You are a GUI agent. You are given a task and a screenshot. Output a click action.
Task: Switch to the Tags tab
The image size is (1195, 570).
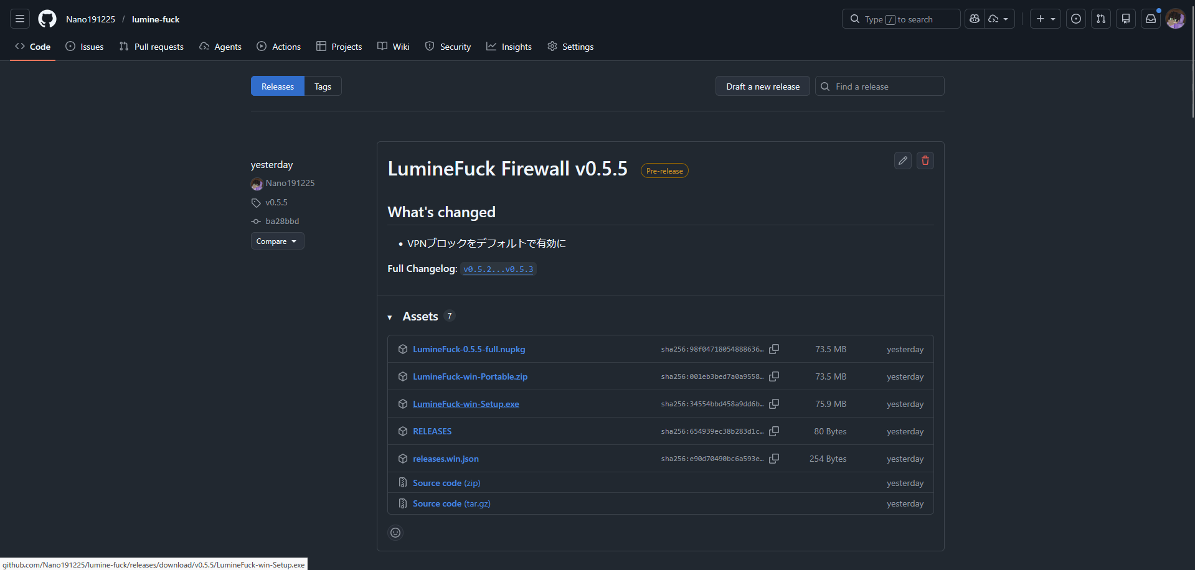(323, 86)
